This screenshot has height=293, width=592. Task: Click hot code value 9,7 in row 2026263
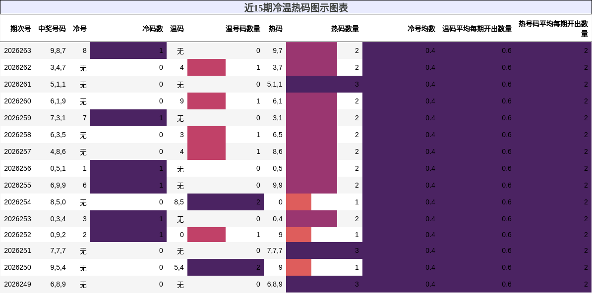[x=277, y=50]
